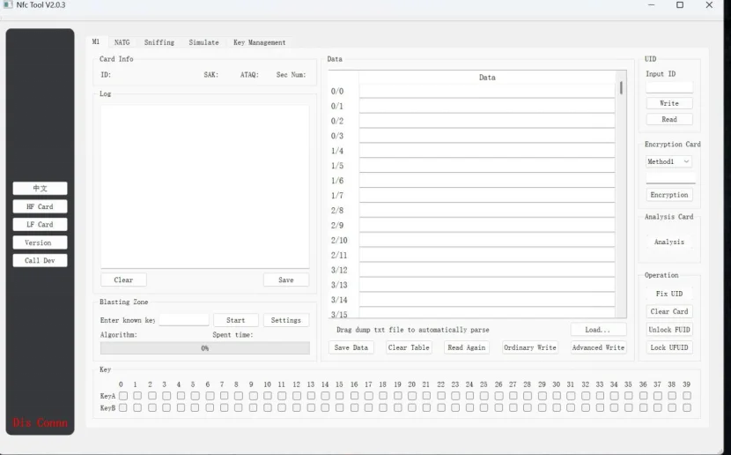Click Read Again button
731x455 pixels.
coord(466,347)
